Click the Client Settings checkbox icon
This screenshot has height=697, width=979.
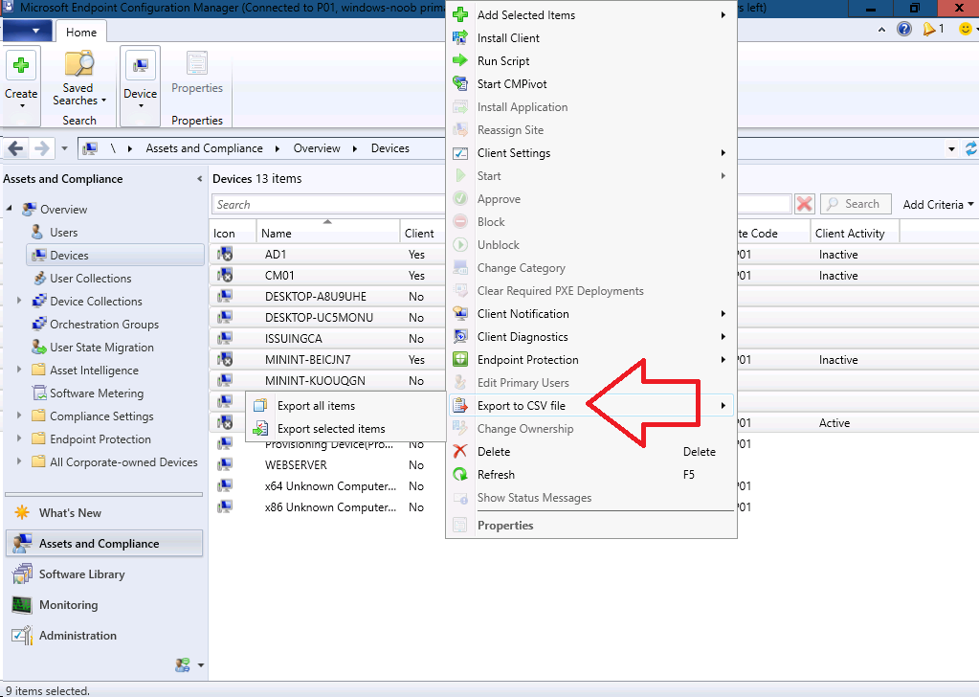460,153
